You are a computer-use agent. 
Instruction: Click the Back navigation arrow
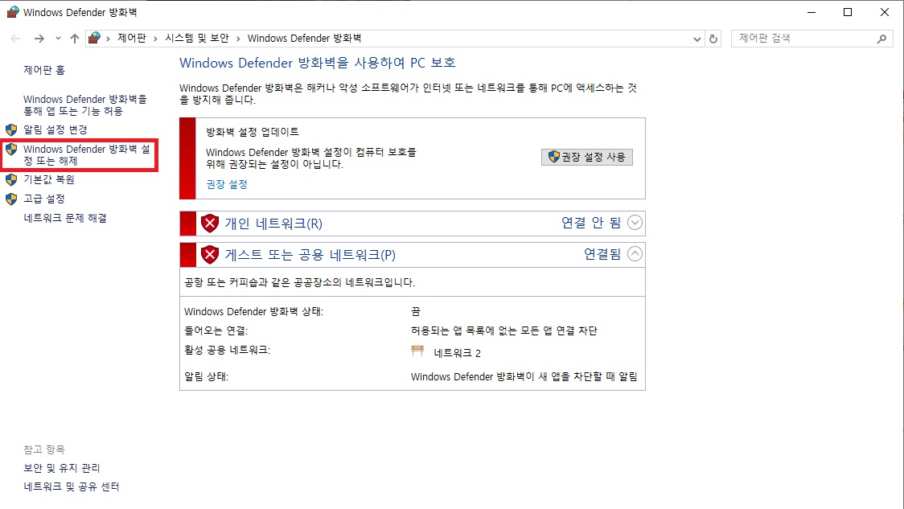click(15, 39)
